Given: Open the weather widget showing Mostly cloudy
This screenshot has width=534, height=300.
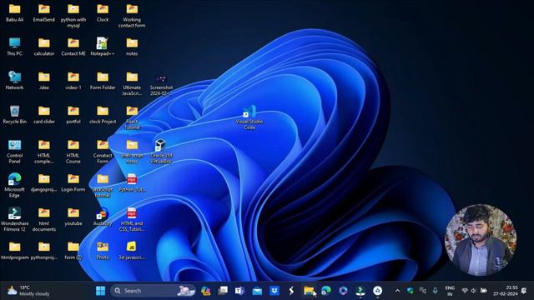Looking at the screenshot, I should coord(28,291).
